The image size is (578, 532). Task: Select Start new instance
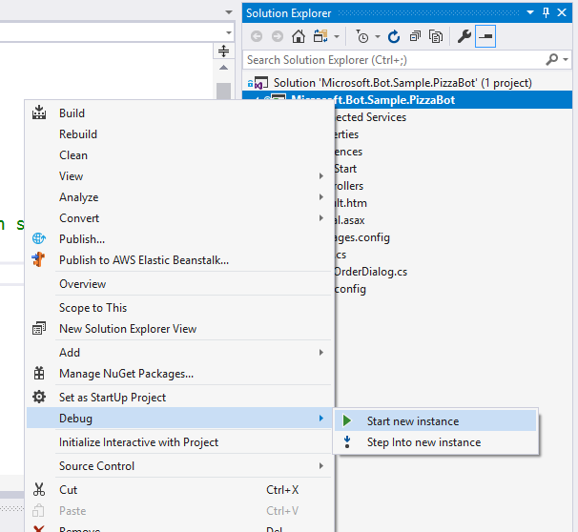(435, 420)
